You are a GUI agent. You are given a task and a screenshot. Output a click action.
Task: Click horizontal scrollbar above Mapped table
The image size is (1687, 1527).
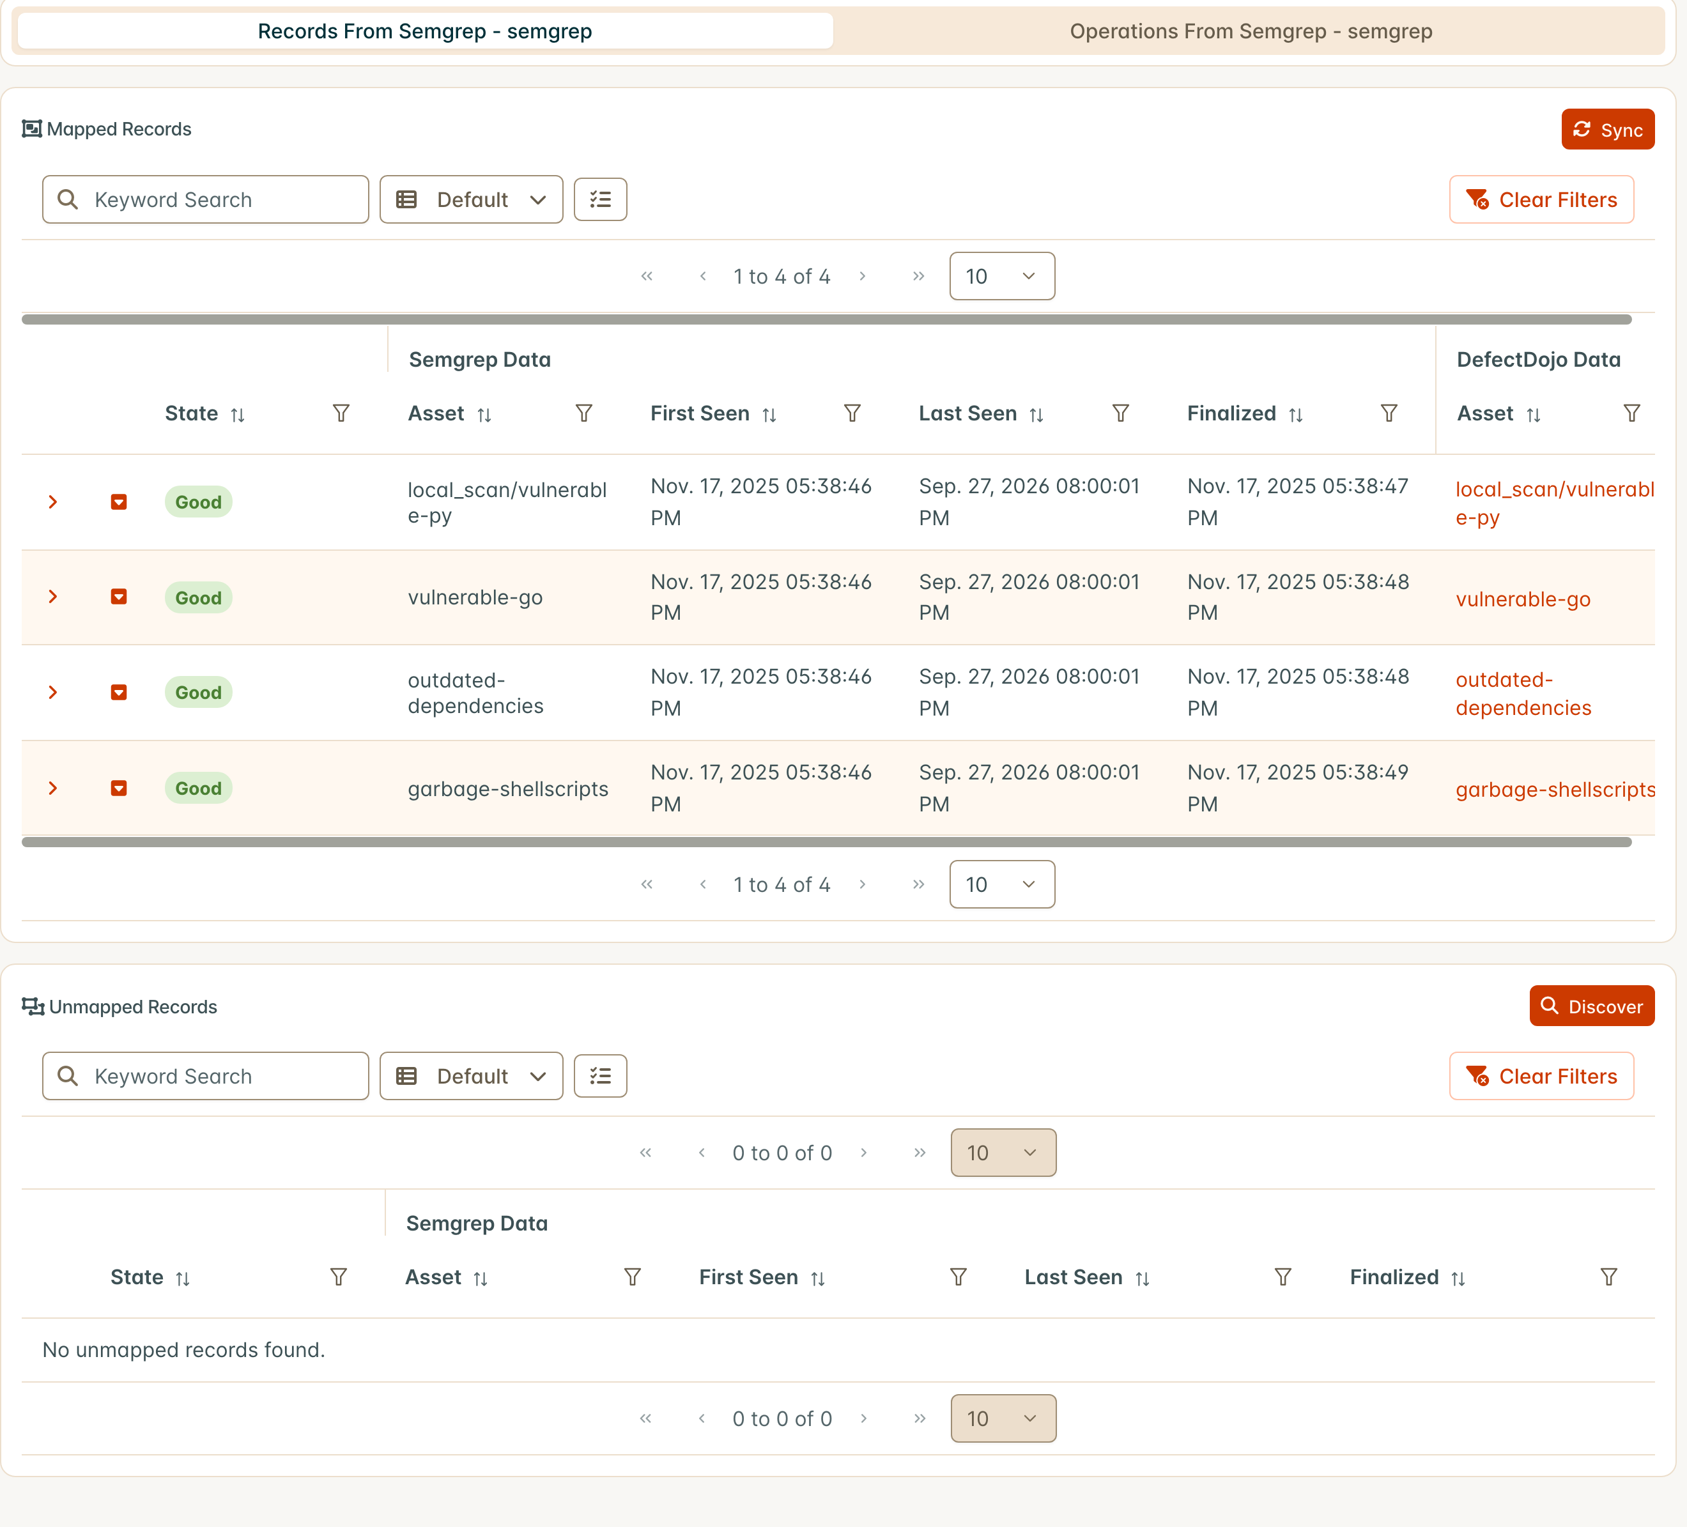(x=827, y=319)
